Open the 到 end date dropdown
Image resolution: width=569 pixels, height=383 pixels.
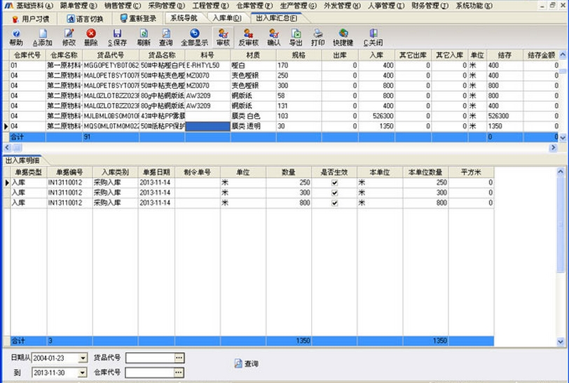click(x=83, y=372)
